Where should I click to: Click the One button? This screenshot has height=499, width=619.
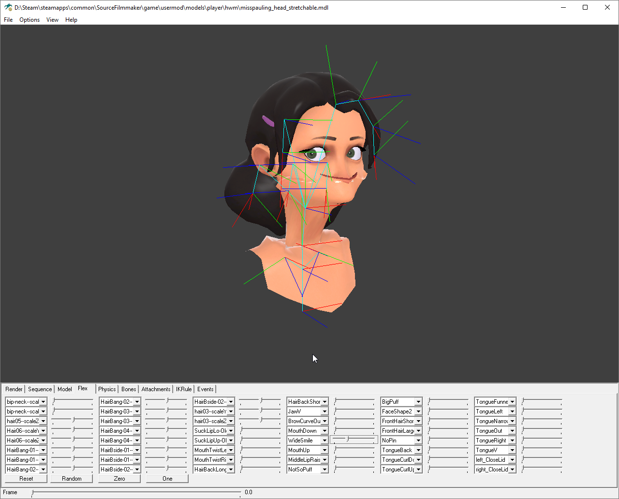click(167, 479)
